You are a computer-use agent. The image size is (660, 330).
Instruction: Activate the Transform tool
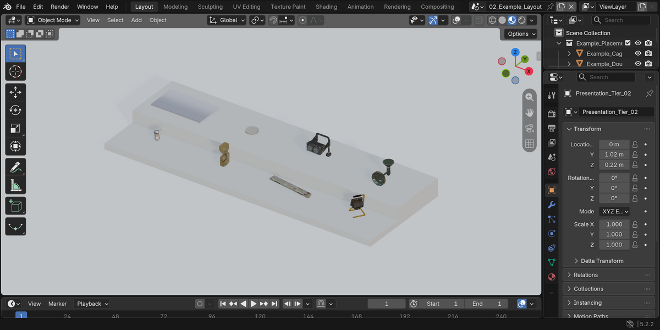[15, 147]
